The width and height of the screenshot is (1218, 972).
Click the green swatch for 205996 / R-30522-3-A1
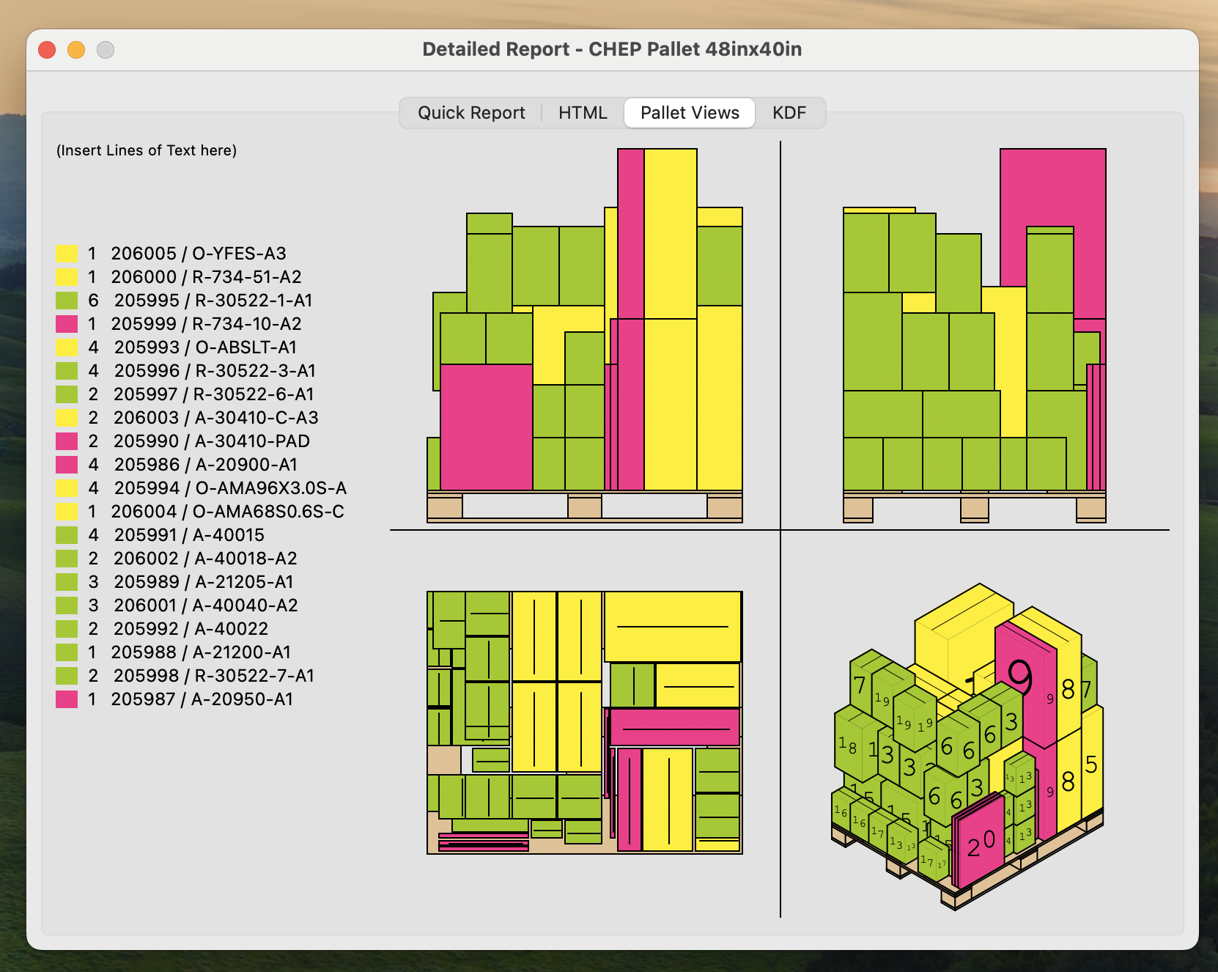[x=67, y=371]
